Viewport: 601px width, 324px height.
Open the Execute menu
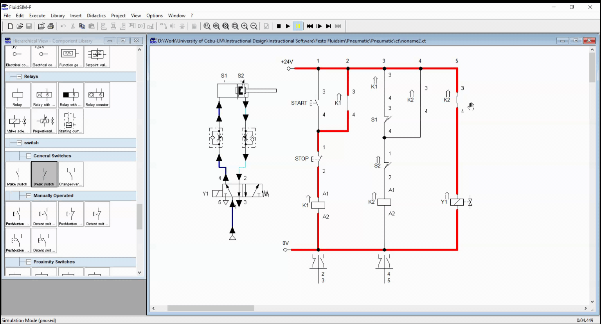pos(37,16)
